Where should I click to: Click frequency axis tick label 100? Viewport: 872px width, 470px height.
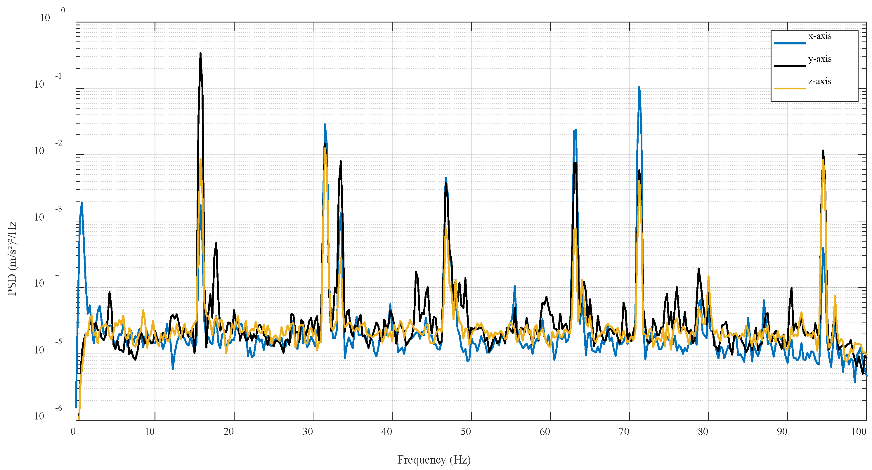click(x=859, y=431)
